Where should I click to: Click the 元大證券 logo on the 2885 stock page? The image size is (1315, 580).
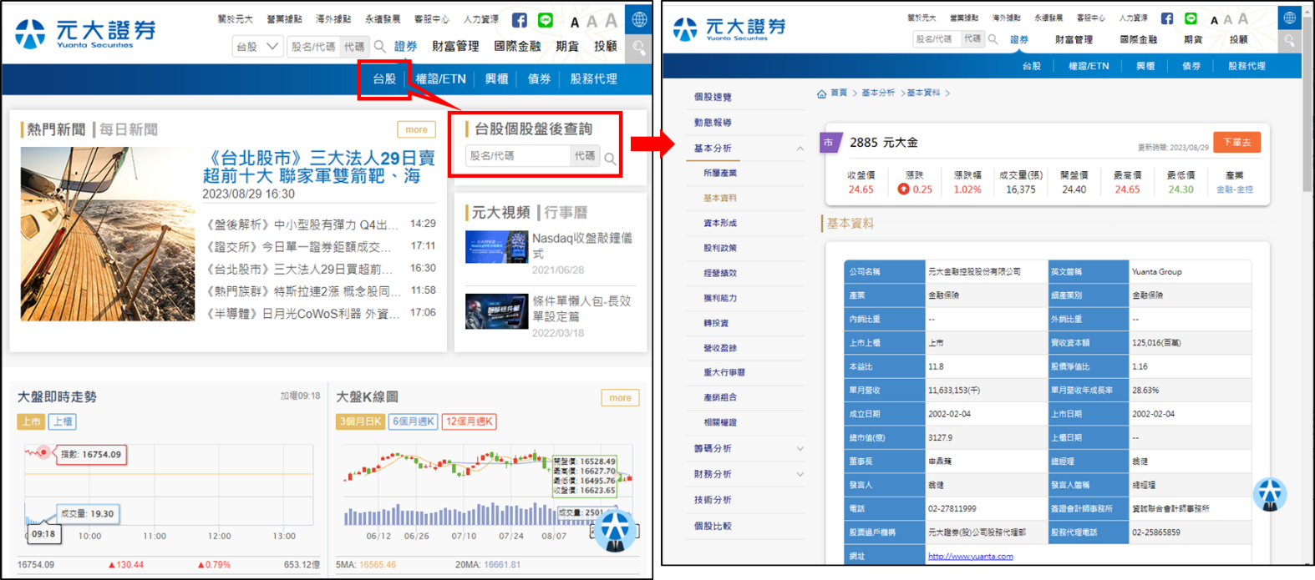tap(729, 29)
